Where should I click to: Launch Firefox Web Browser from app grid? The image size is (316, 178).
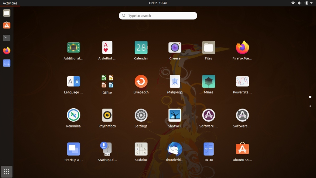(x=242, y=48)
